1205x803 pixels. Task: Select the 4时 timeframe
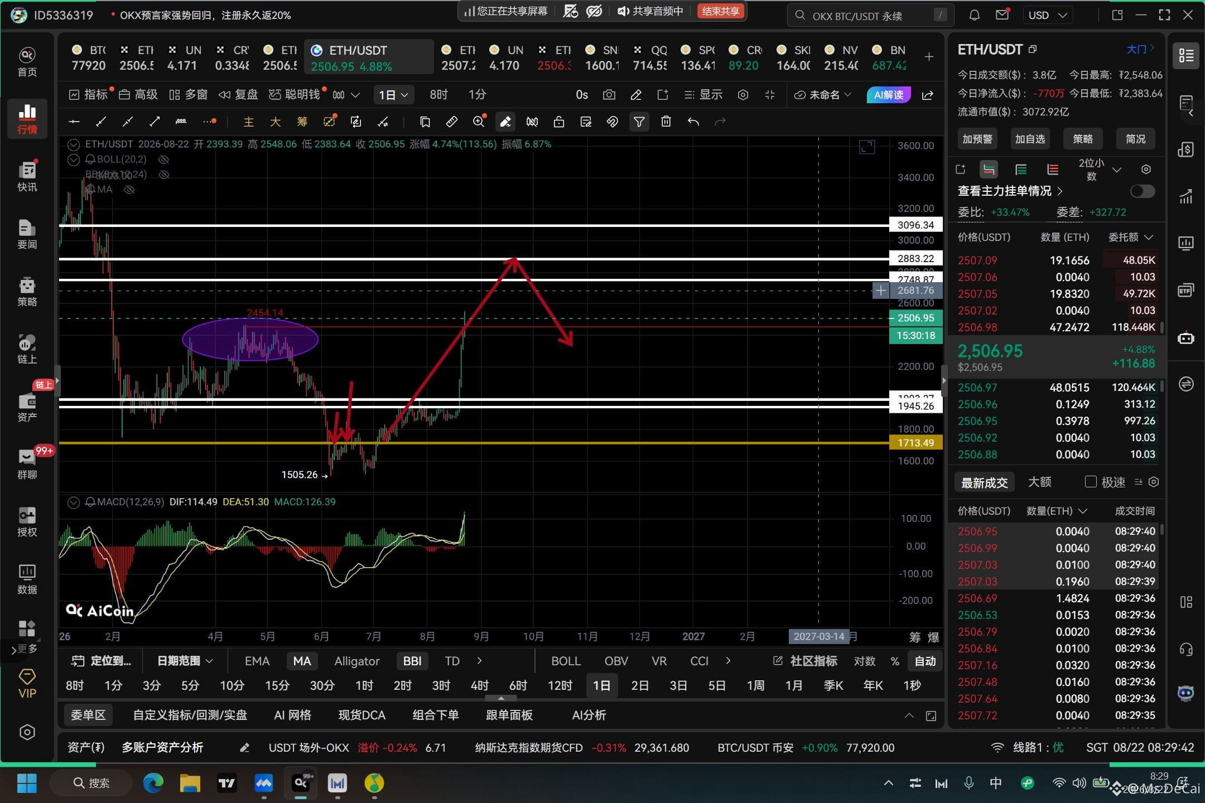tap(479, 686)
